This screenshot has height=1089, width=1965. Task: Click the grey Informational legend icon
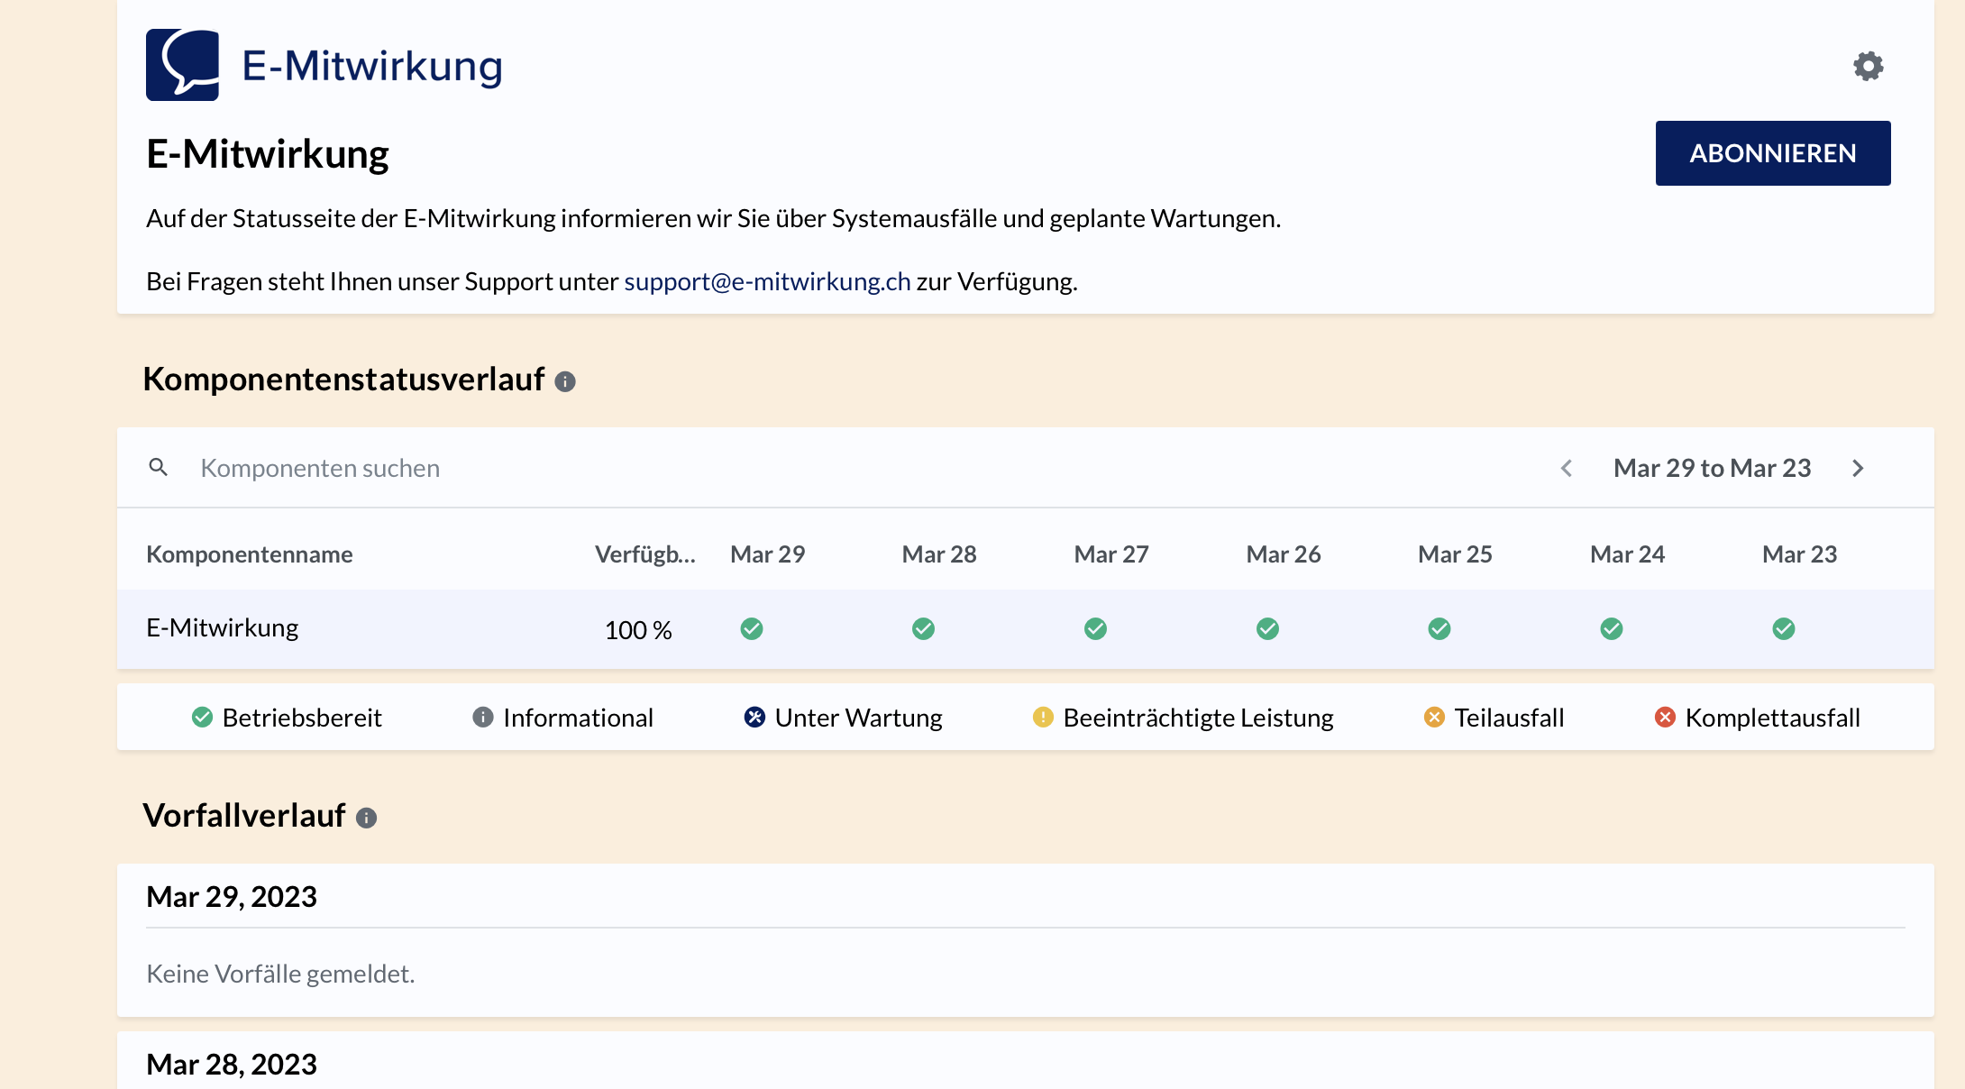[x=483, y=717]
